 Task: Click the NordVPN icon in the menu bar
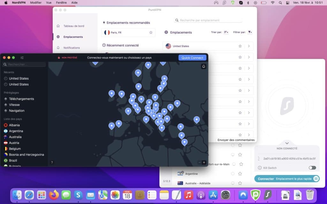pos(216,3)
